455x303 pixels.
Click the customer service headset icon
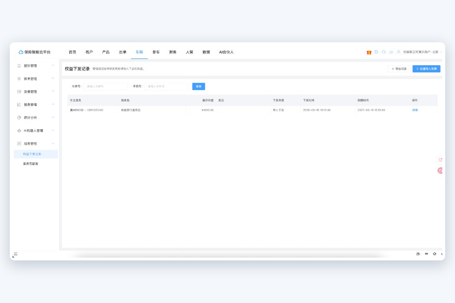pyautogui.click(x=384, y=52)
